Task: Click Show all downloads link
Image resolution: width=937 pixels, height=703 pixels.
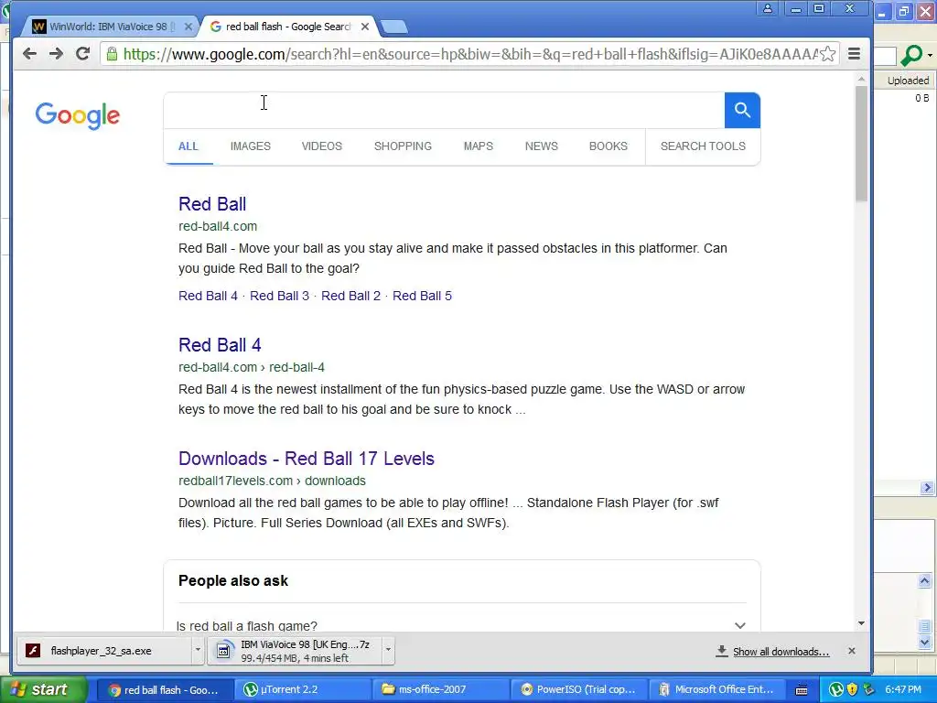Action: pyautogui.click(x=781, y=652)
